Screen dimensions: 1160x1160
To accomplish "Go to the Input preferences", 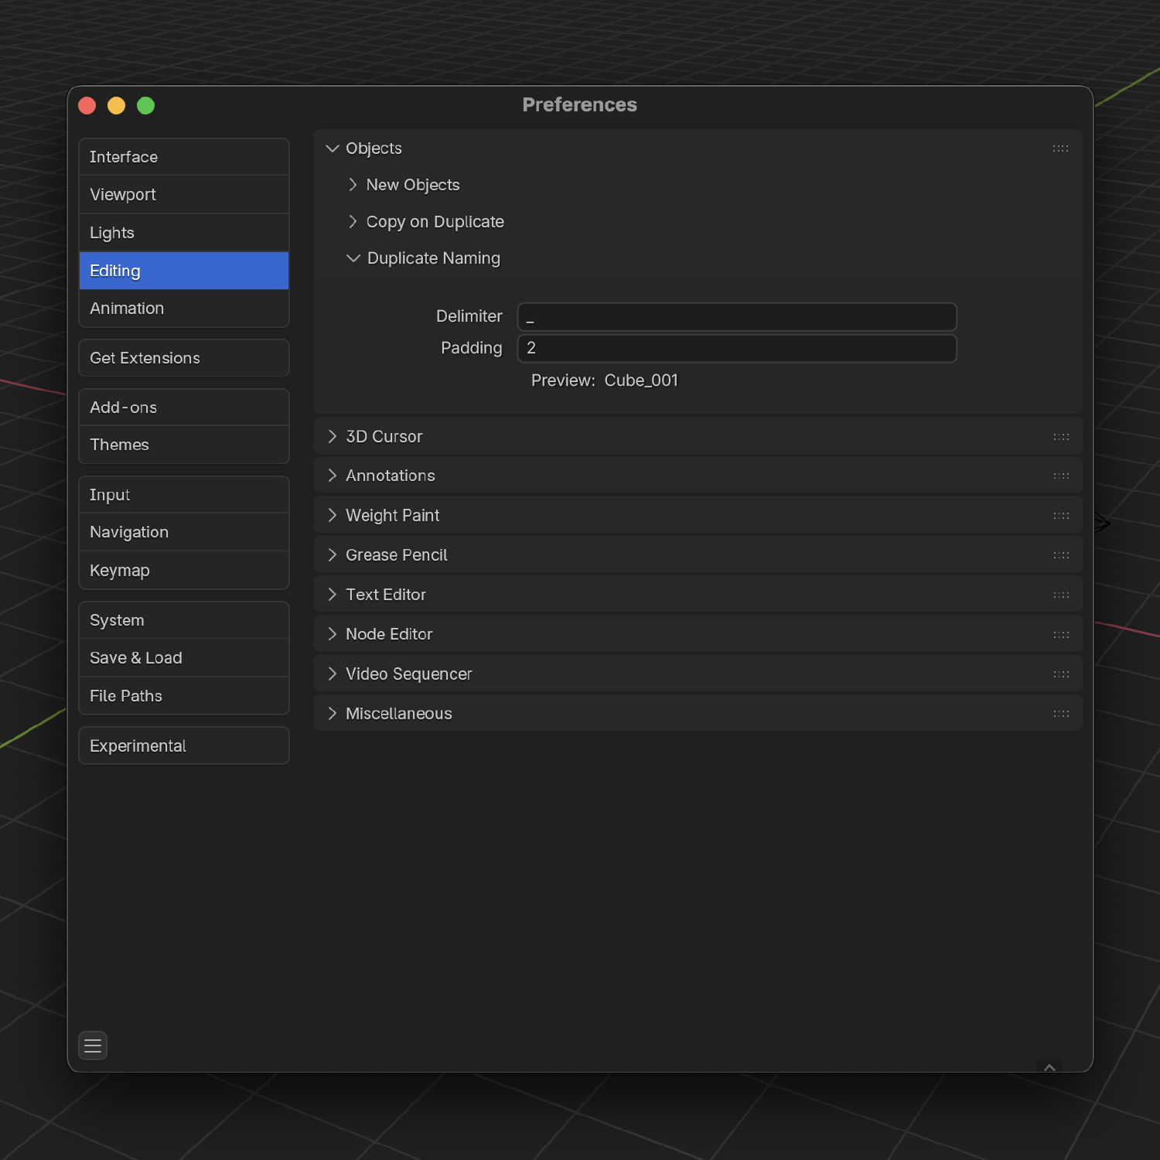I will (x=184, y=495).
